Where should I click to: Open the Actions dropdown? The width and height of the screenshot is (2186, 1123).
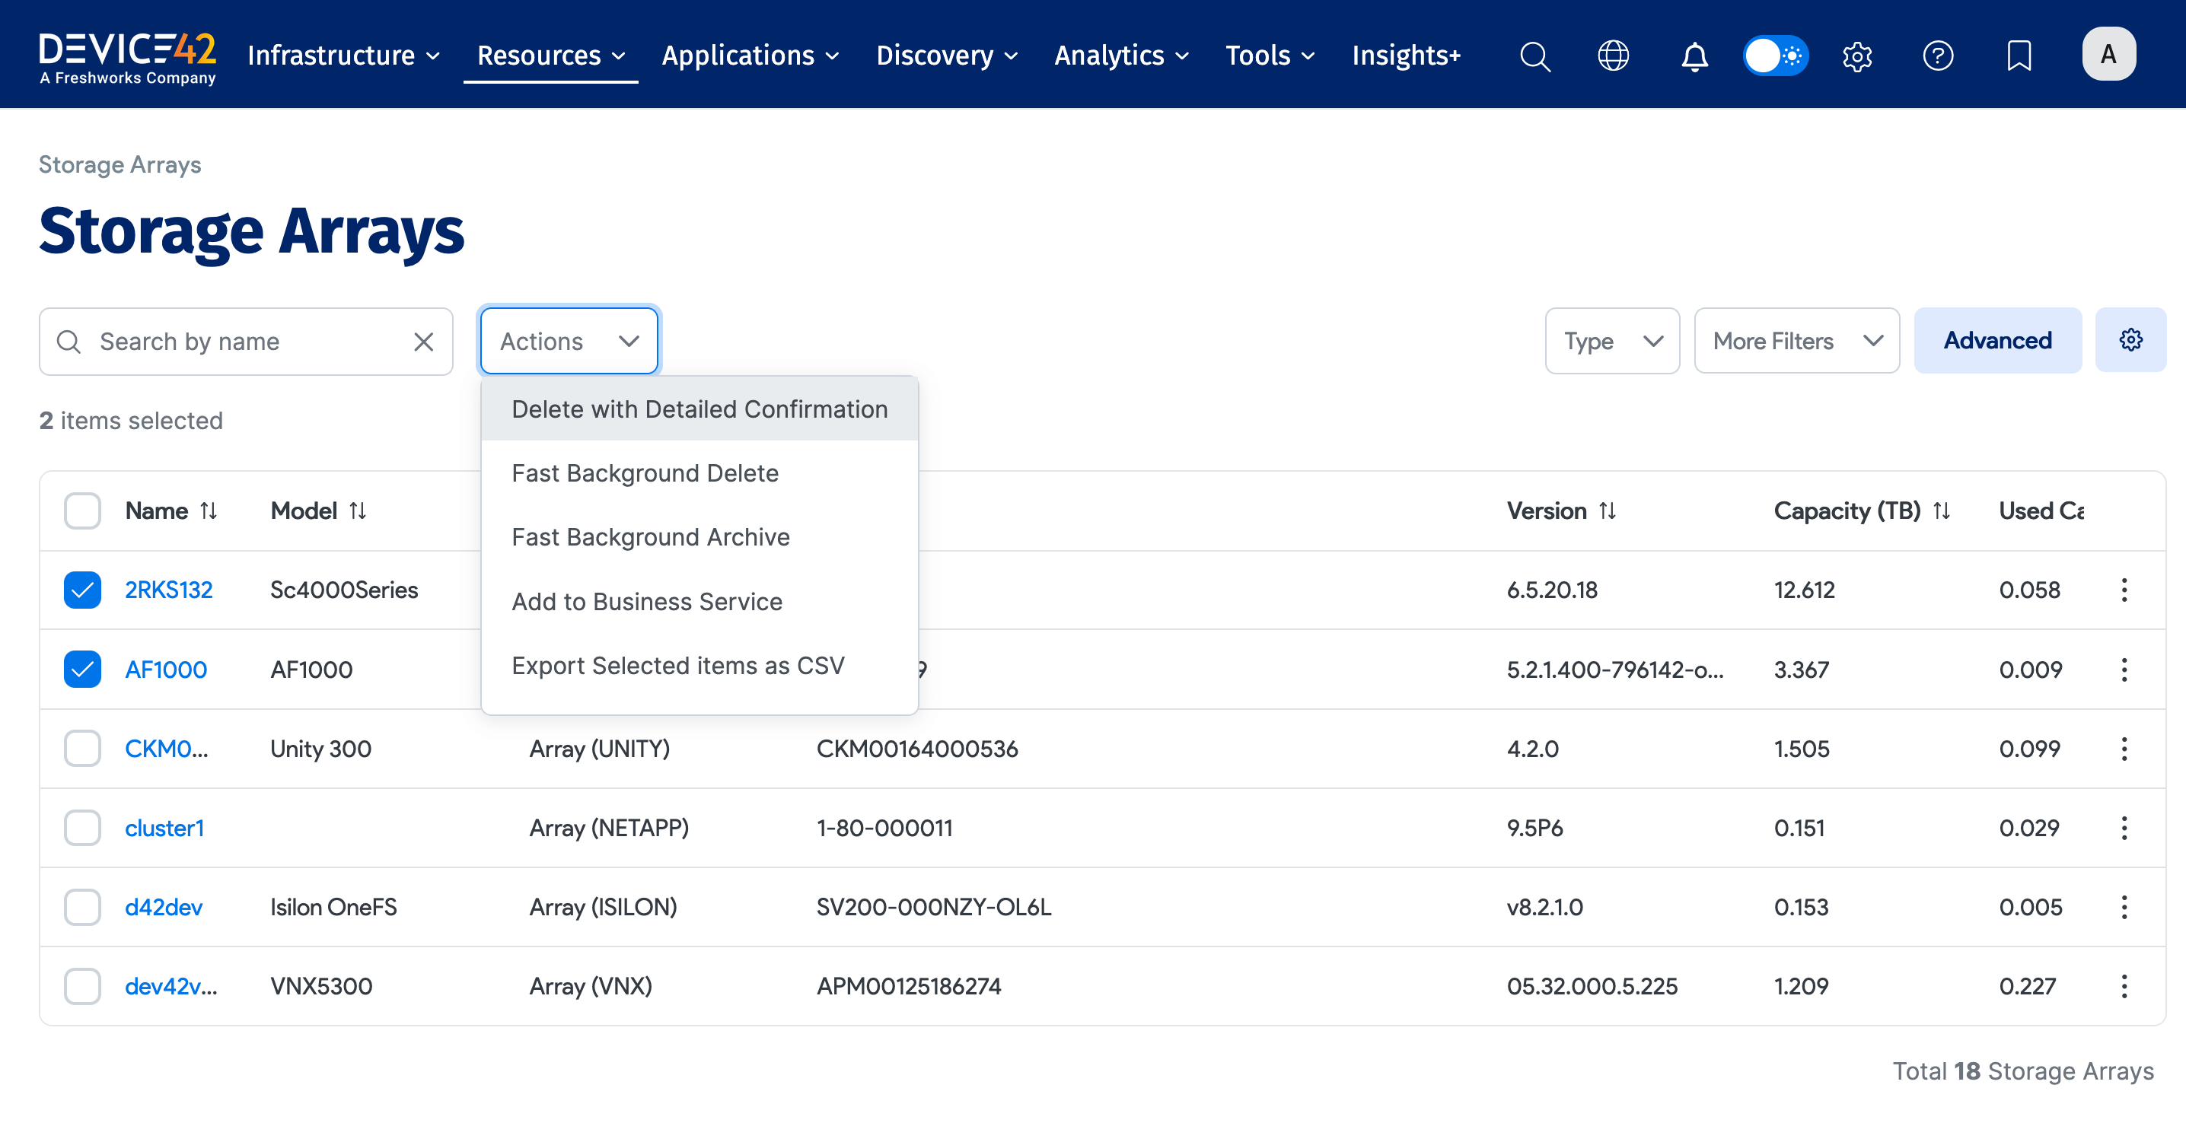click(569, 340)
